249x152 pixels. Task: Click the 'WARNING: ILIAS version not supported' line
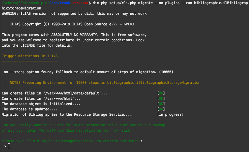point(74,14)
